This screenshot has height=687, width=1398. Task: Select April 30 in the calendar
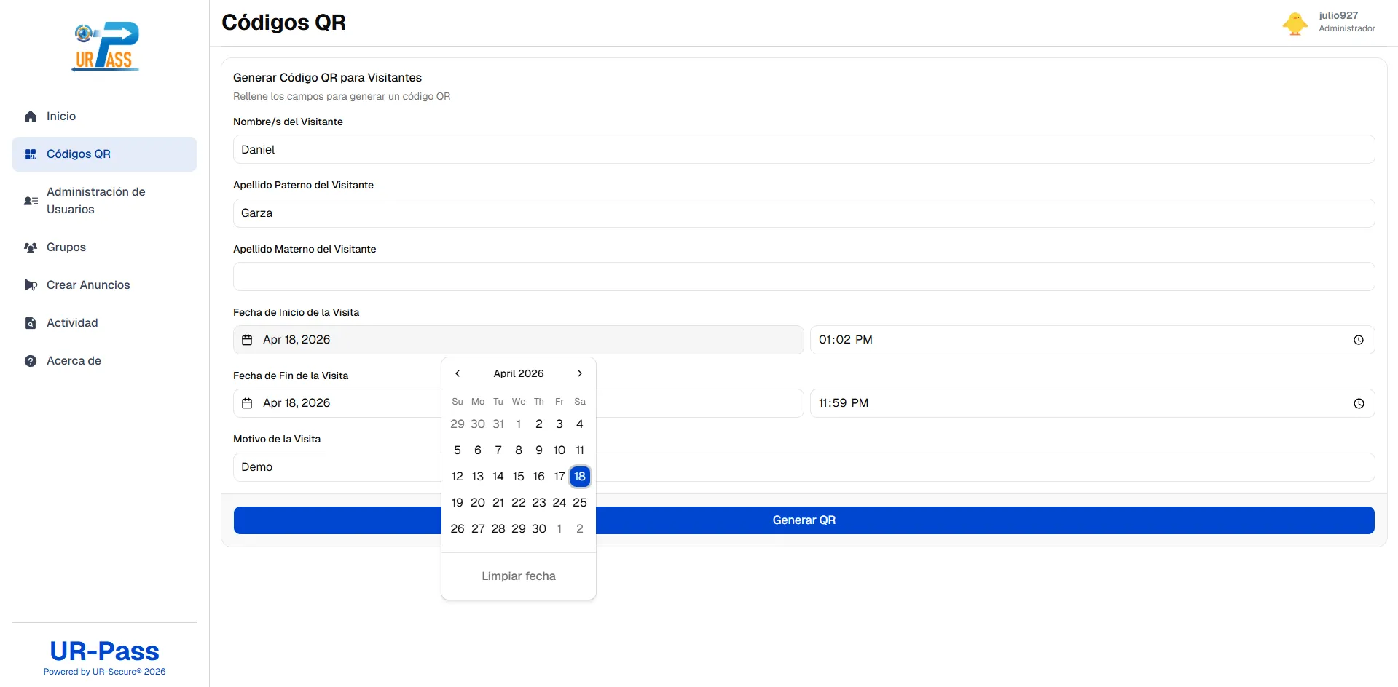point(539,529)
